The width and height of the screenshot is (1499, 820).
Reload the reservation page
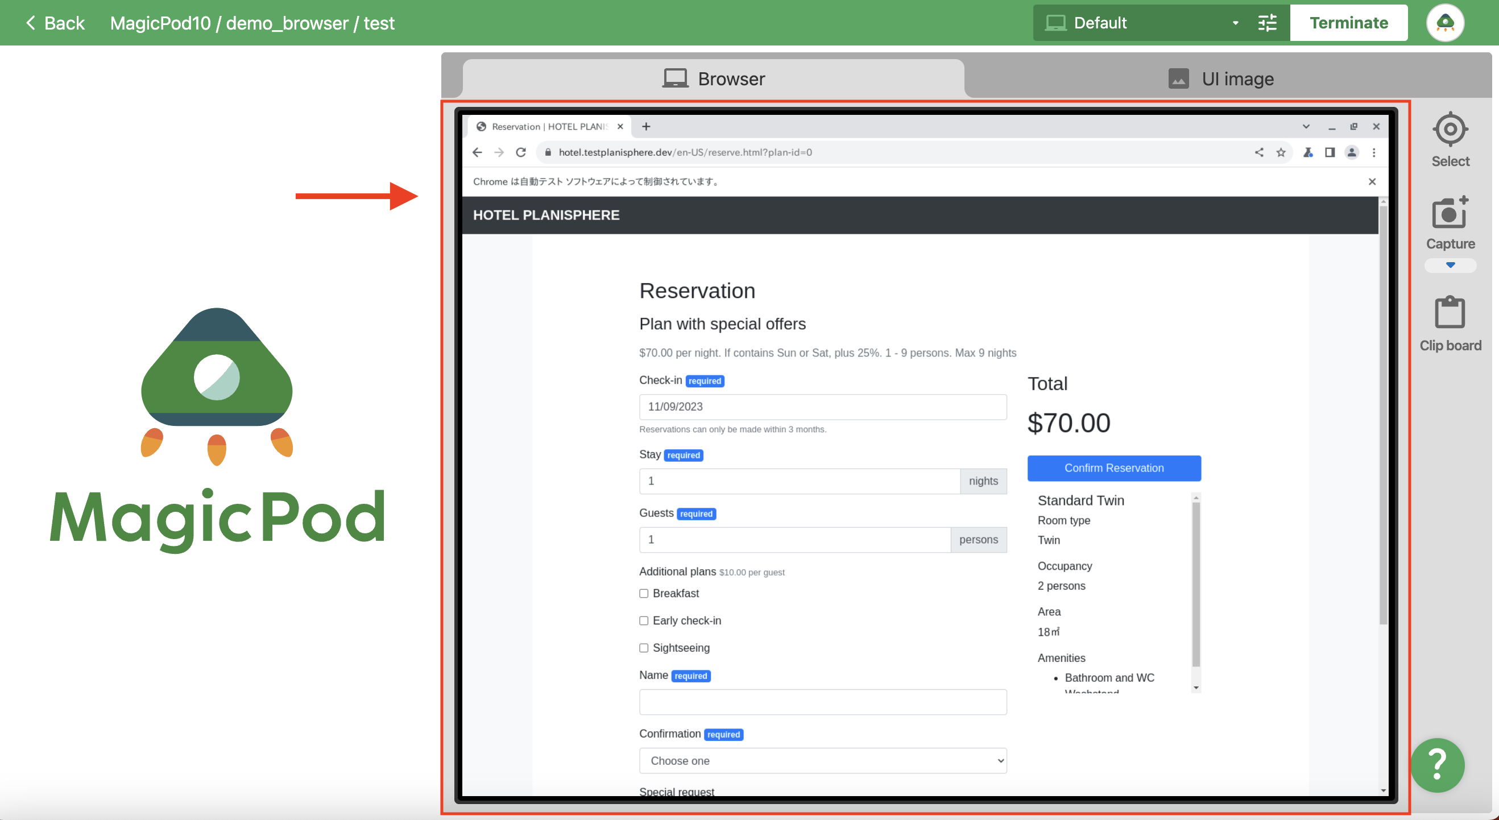pos(521,152)
